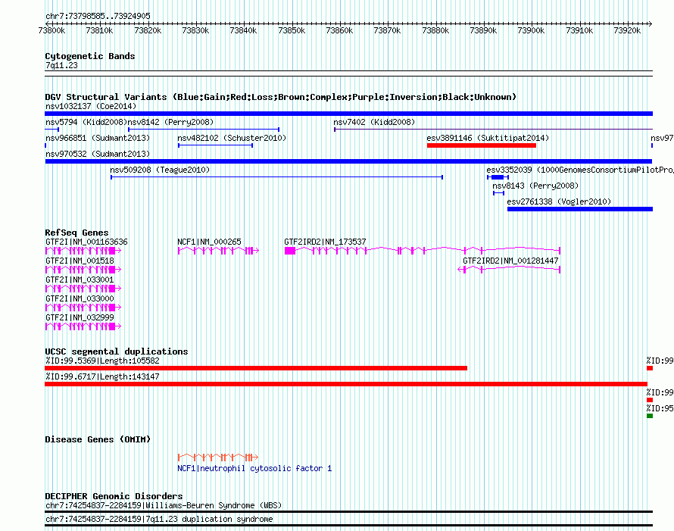This screenshot has height=531, width=674.
Task: Select the RefSeq Genes track title
Action: click(76, 233)
